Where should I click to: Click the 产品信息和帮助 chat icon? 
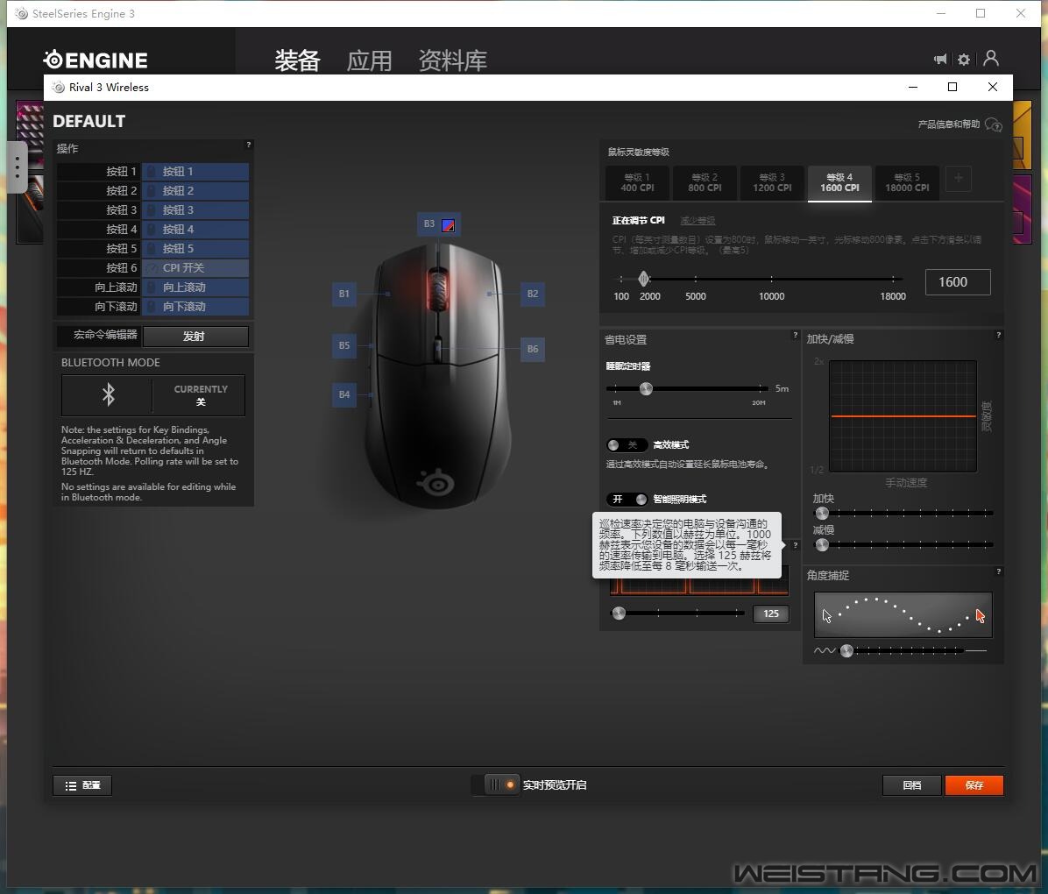[x=994, y=124]
